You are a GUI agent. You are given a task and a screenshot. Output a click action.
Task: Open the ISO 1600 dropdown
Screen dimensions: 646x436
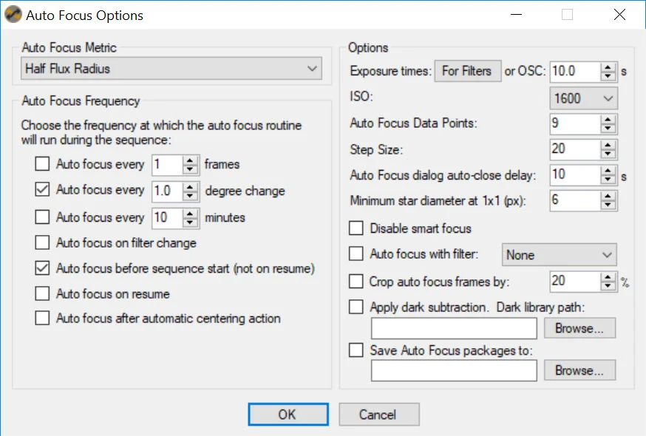583,98
